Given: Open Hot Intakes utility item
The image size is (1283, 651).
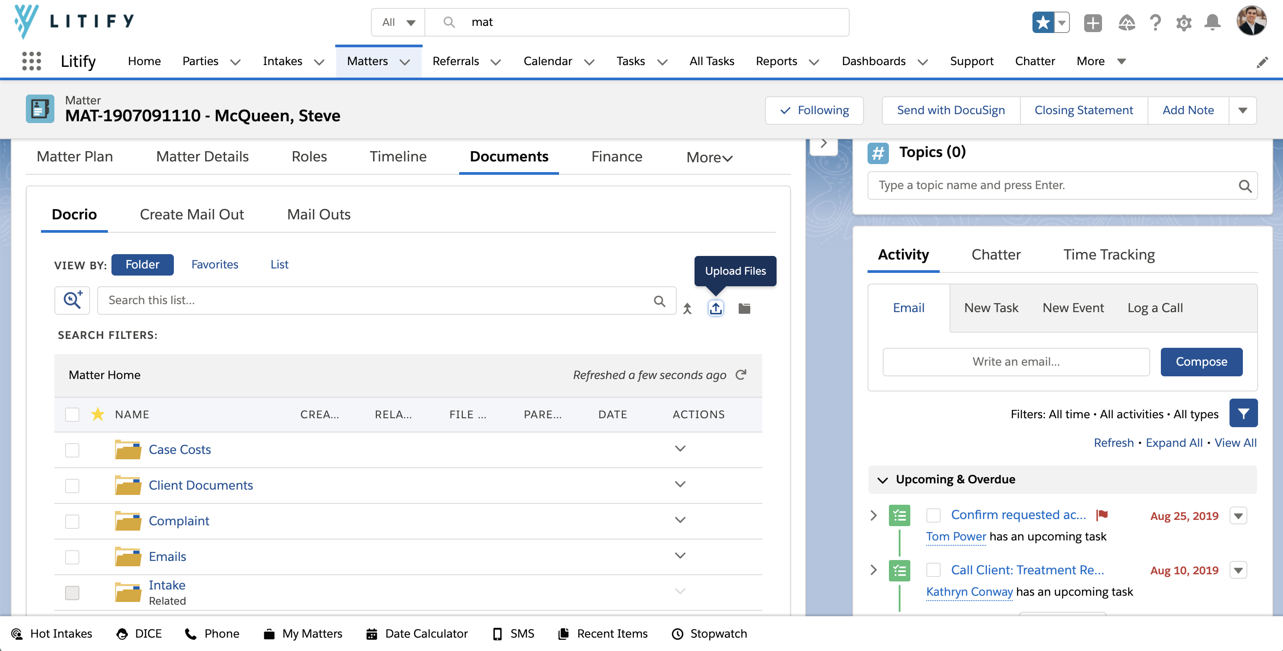Looking at the screenshot, I should (x=51, y=634).
